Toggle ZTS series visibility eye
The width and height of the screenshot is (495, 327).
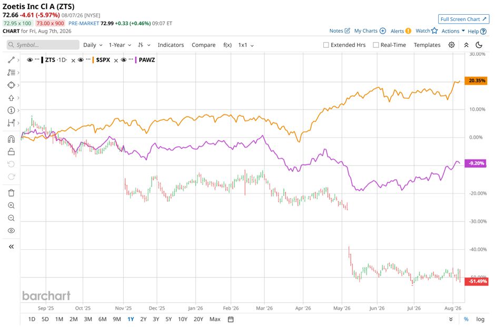pos(29,59)
